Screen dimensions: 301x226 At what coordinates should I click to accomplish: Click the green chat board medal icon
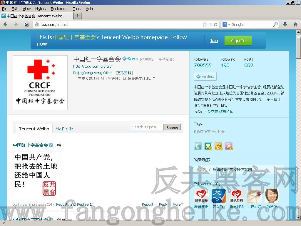point(208,146)
